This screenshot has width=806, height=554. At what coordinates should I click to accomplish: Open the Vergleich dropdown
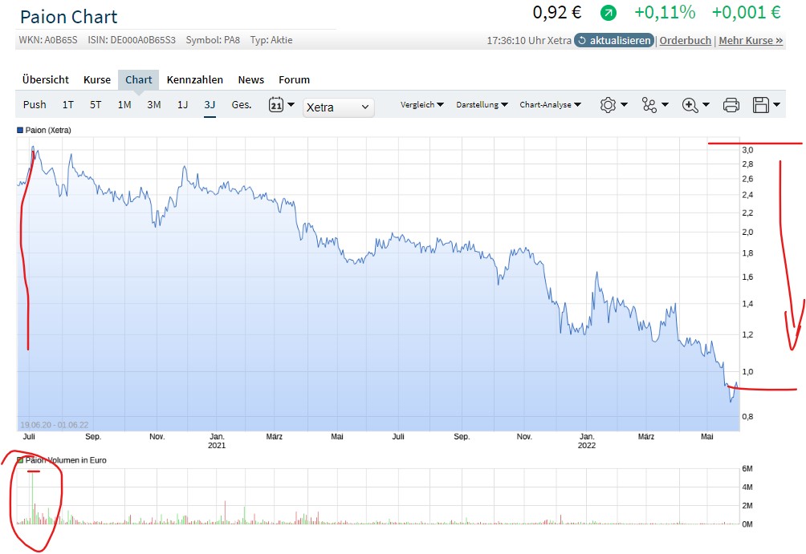click(422, 105)
